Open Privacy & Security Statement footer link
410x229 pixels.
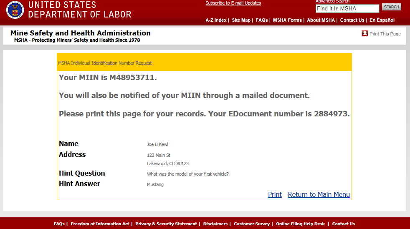tap(166, 224)
